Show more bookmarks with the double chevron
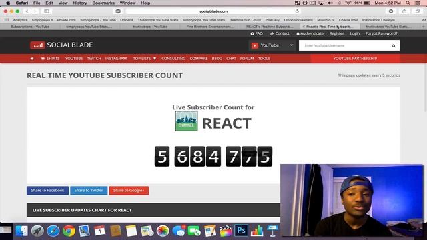This screenshot has width=427, height=240. coord(424,20)
